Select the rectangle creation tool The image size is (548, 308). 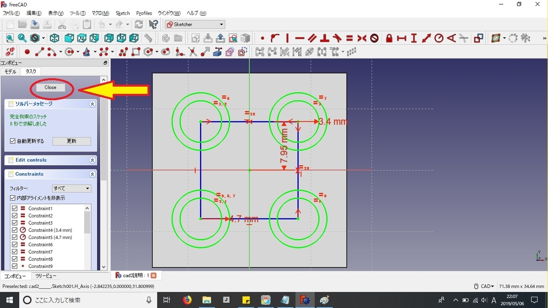click(x=136, y=52)
